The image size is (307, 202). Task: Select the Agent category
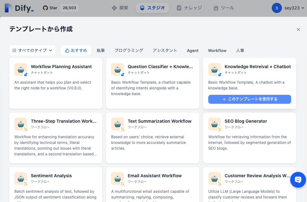193,50
